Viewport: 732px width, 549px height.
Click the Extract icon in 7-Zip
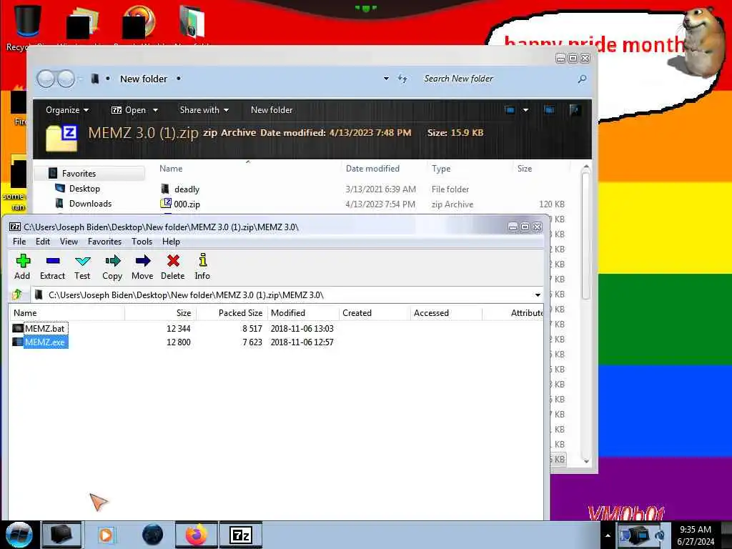point(52,267)
